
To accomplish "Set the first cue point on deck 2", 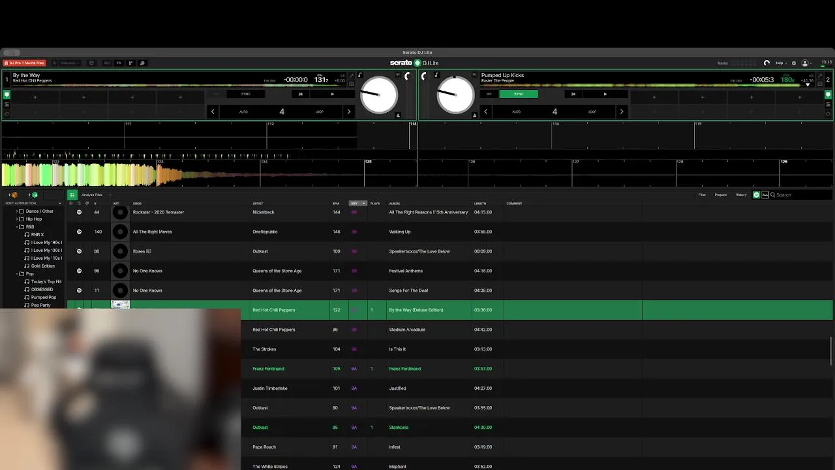I will (x=654, y=97).
